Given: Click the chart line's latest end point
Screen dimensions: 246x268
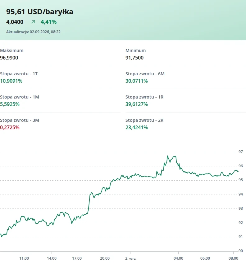Looking at the screenshot, I should 238,172.
